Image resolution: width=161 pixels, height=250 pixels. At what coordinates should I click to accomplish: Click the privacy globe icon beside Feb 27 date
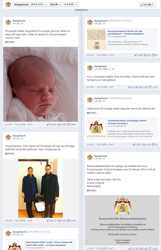click(22, 24)
